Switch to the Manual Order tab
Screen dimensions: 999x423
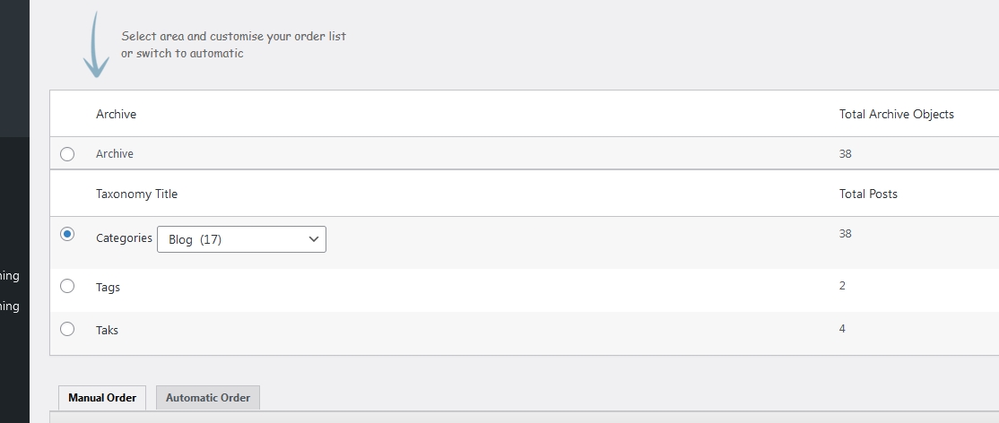(x=102, y=398)
